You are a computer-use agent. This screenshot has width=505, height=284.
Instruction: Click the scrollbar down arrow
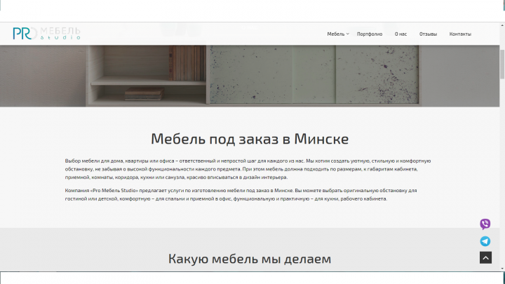(x=502, y=268)
